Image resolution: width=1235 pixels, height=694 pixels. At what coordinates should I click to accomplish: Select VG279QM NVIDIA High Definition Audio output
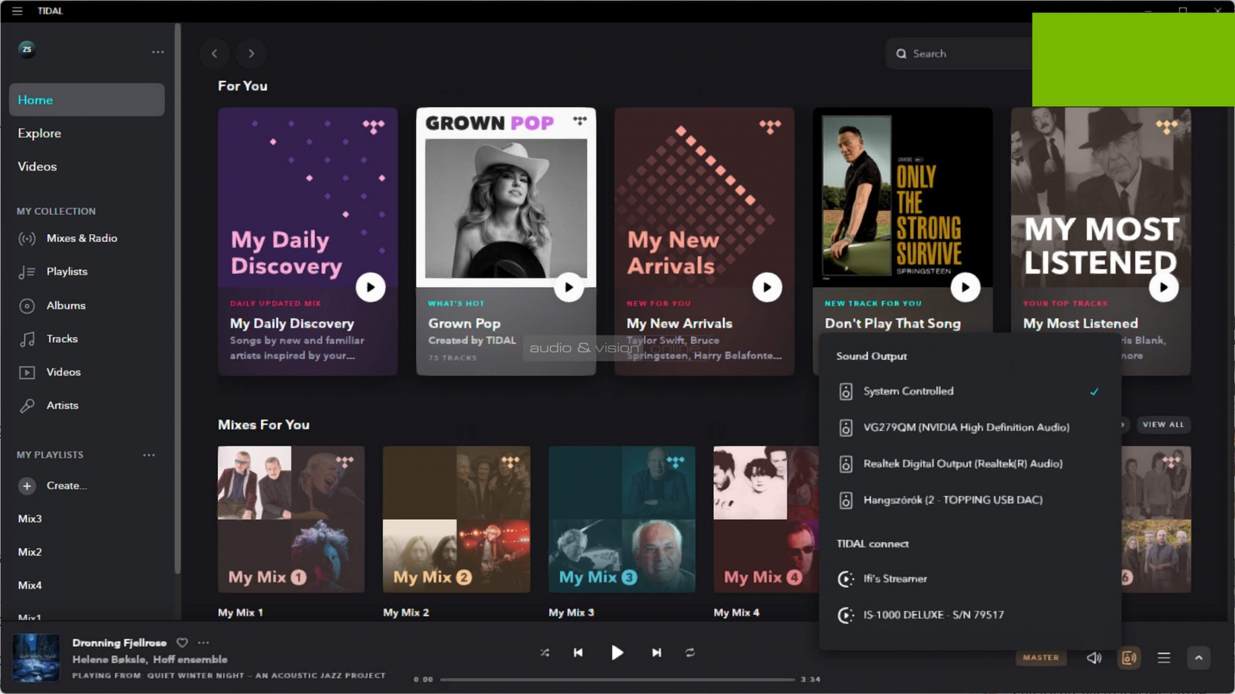969,427
